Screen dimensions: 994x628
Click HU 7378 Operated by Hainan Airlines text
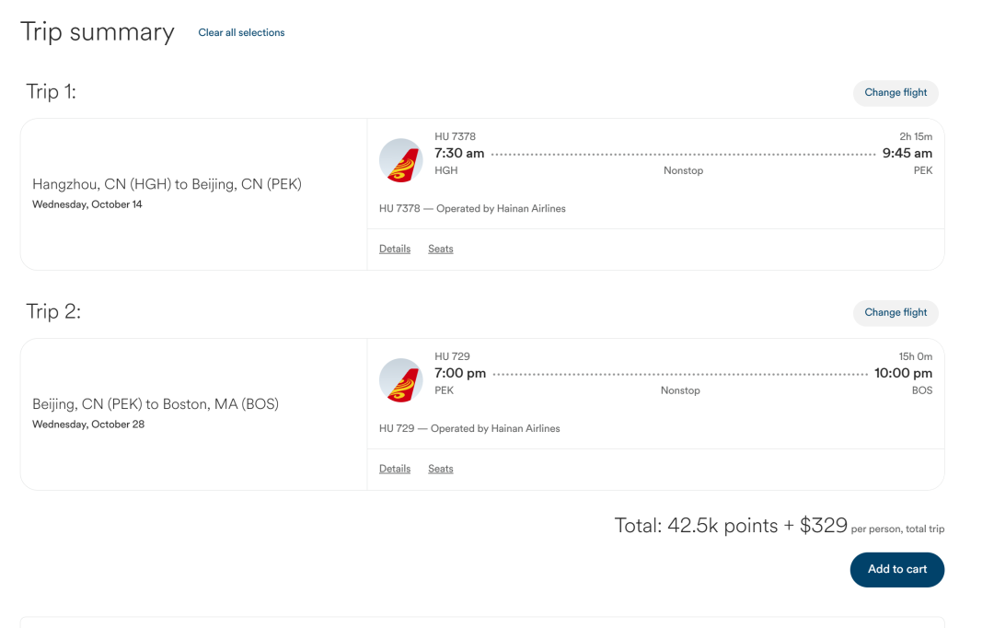(472, 209)
